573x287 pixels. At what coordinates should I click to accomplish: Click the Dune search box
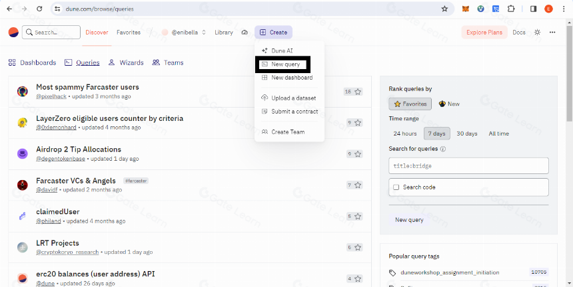51,33
